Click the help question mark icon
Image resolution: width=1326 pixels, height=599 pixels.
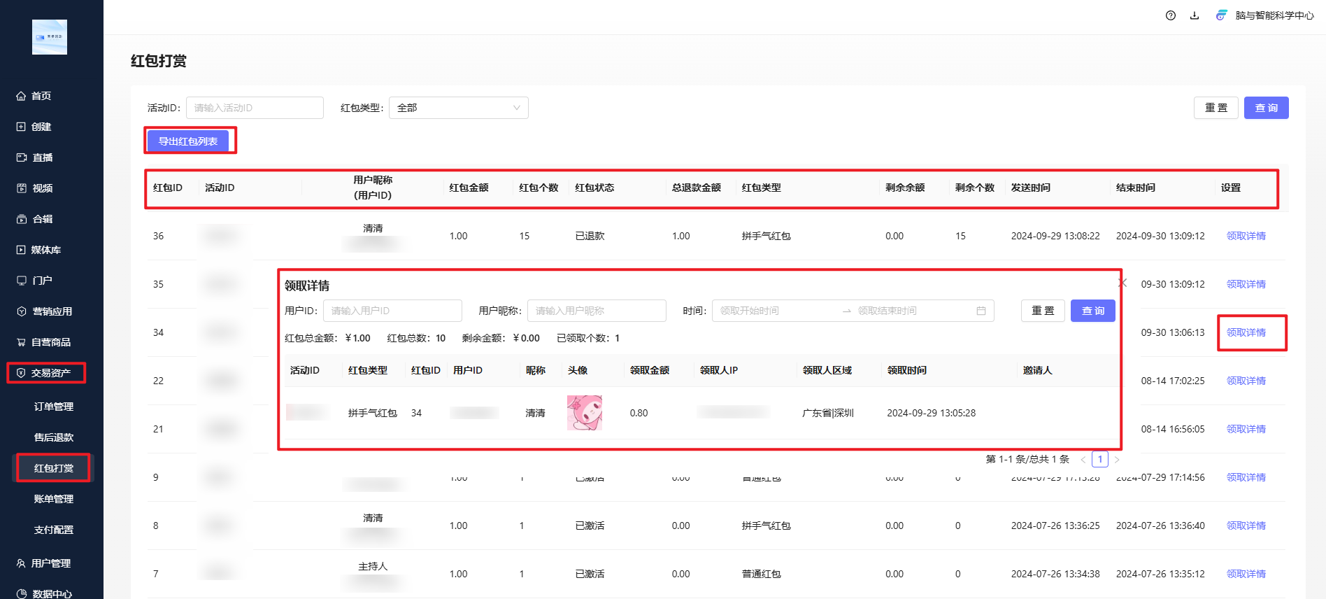[1170, 15]
